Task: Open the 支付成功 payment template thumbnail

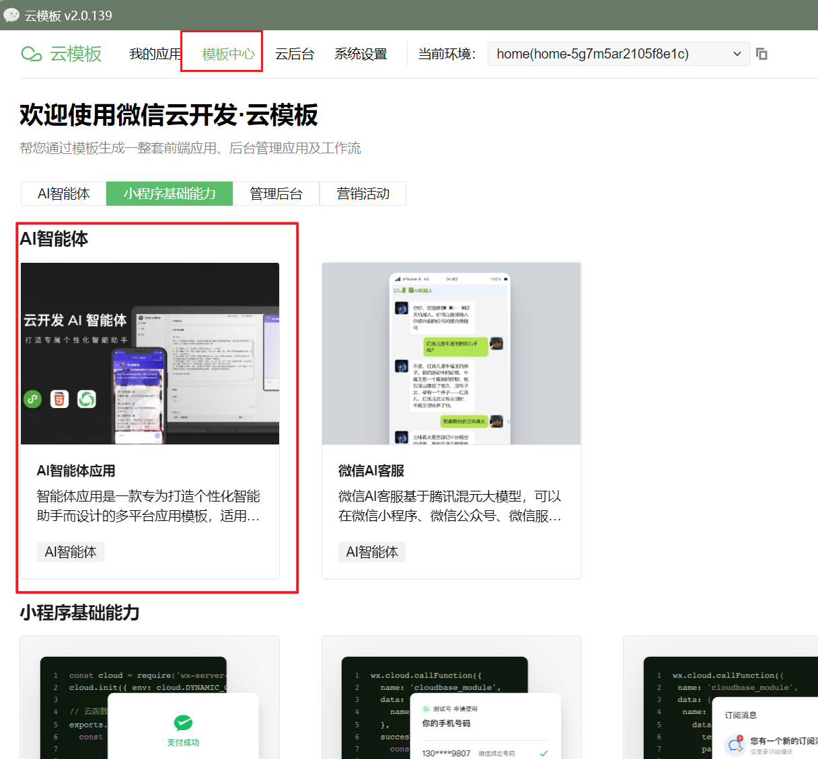Action: [x=150, y=698]
